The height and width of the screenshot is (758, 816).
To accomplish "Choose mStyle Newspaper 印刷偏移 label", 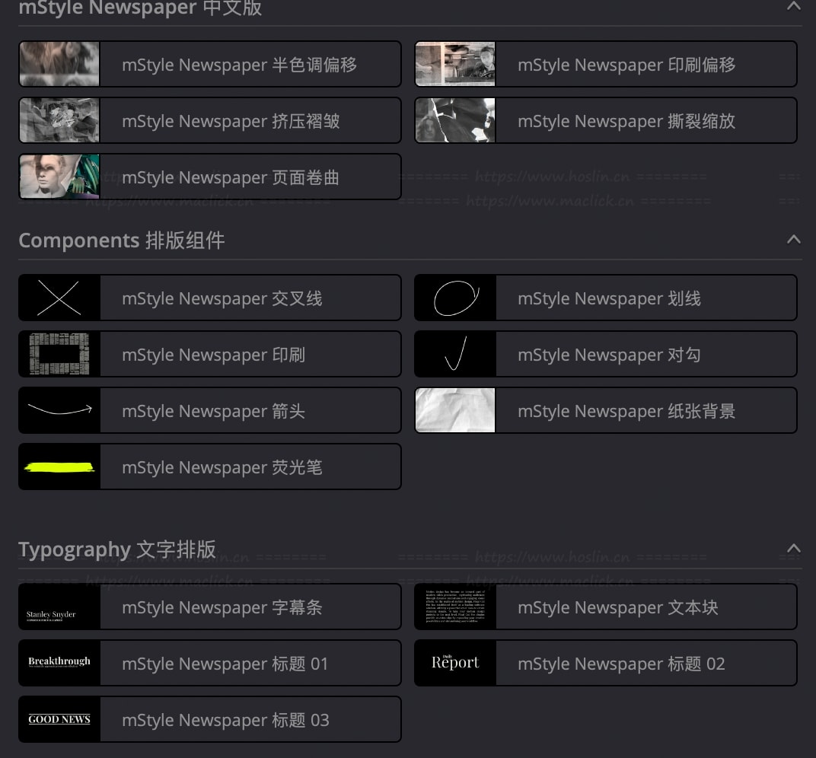I will click(x=626, y=65).
